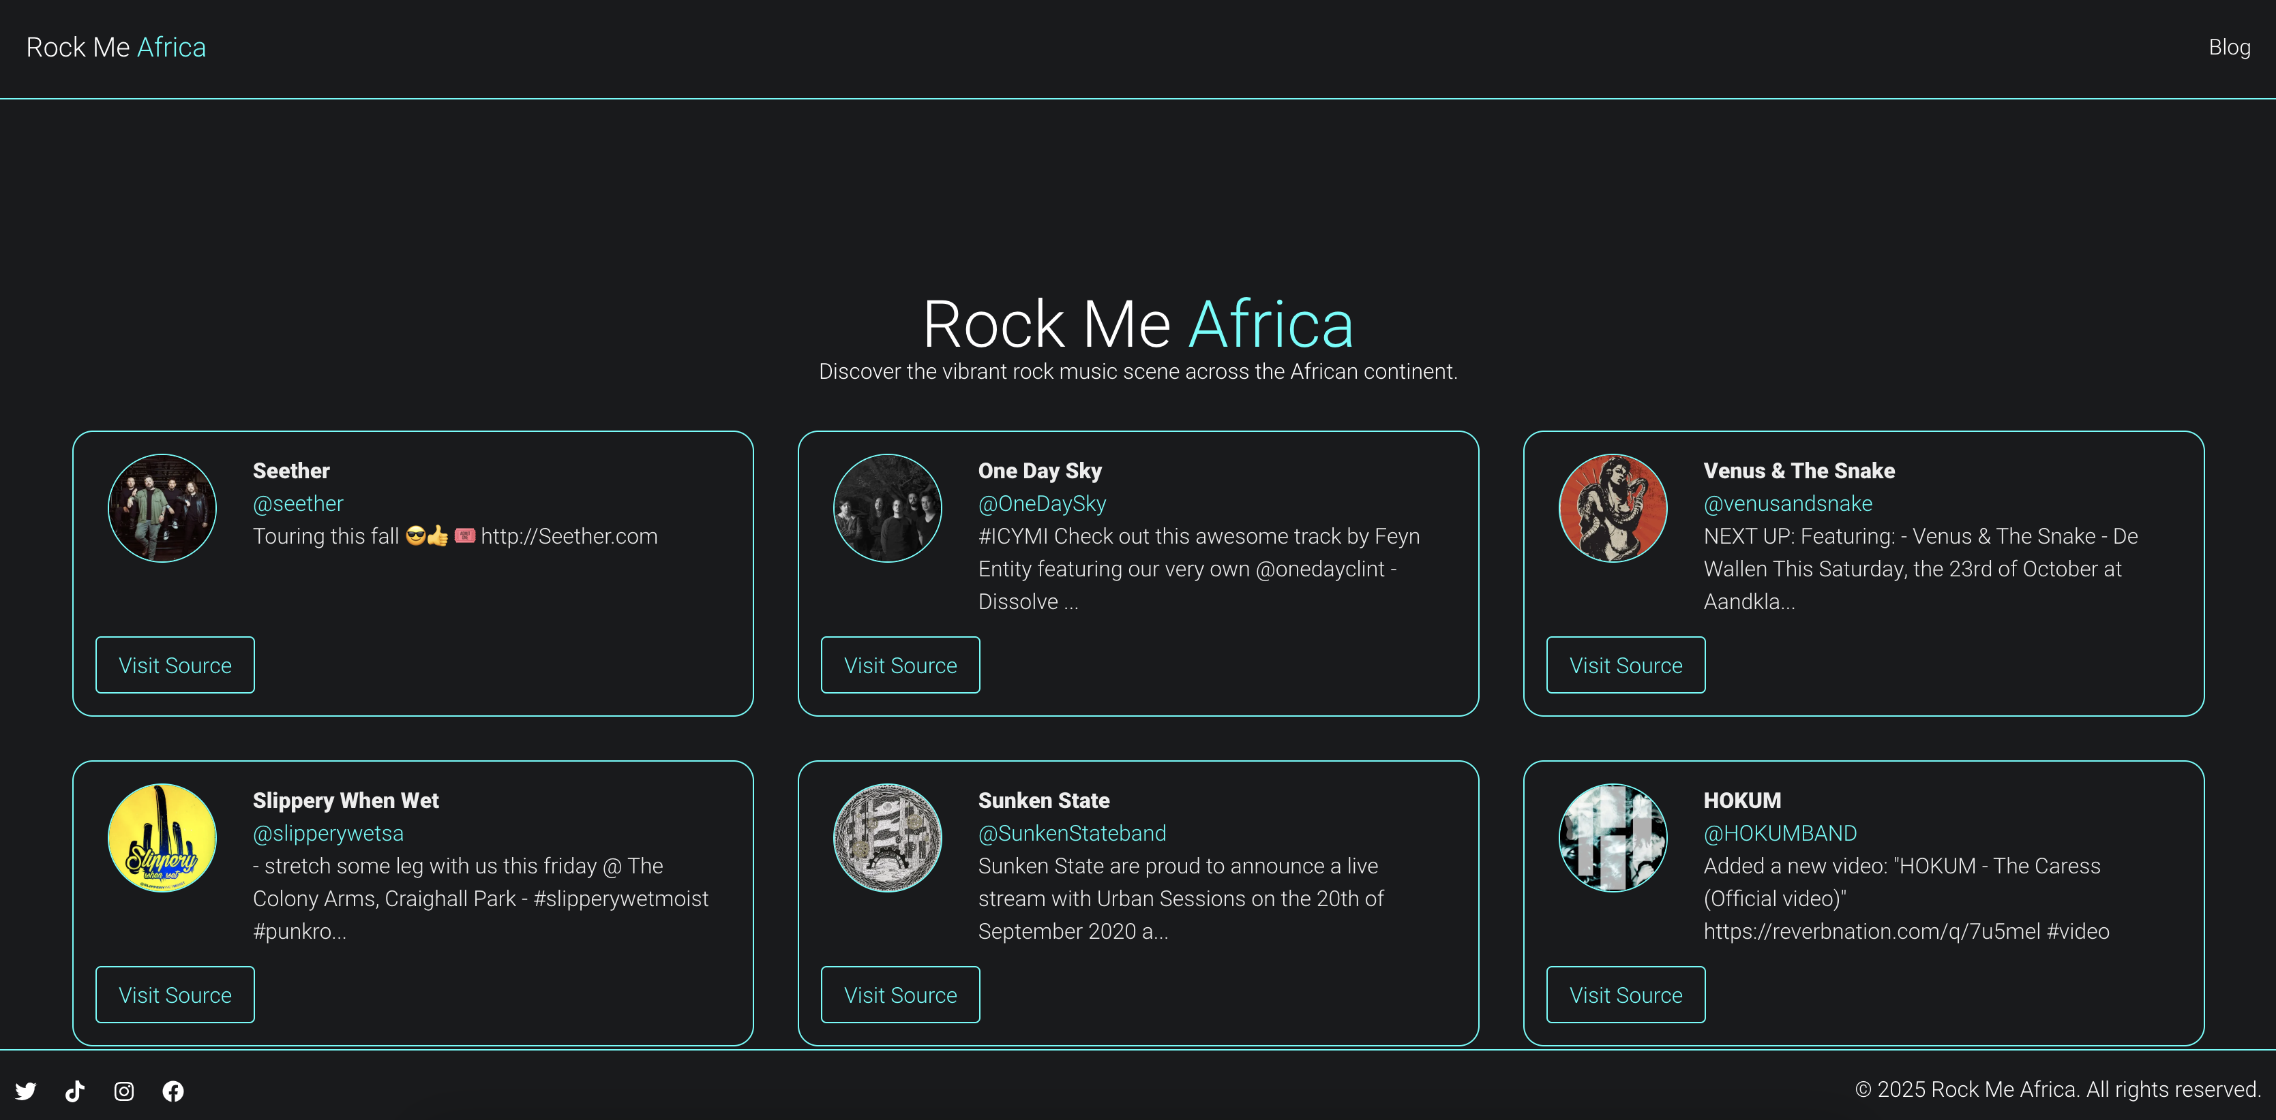Visit Source for Slippery When Wet
Viewport: 2276px width, 1120px height.
point(175,995)
